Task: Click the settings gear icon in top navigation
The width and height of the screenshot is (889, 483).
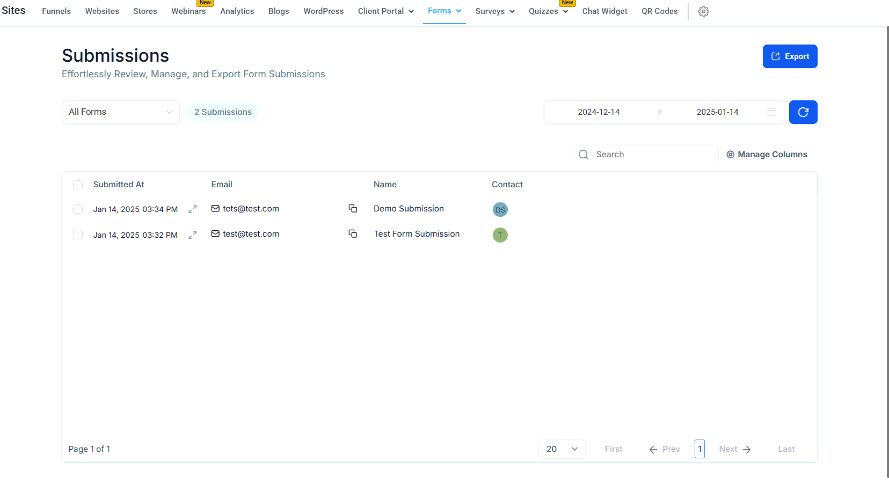Action: (x=703, y=11)
